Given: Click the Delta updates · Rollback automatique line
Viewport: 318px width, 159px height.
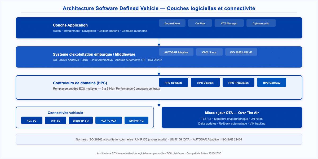Looking at the screenshot, I should coord(232,123).
